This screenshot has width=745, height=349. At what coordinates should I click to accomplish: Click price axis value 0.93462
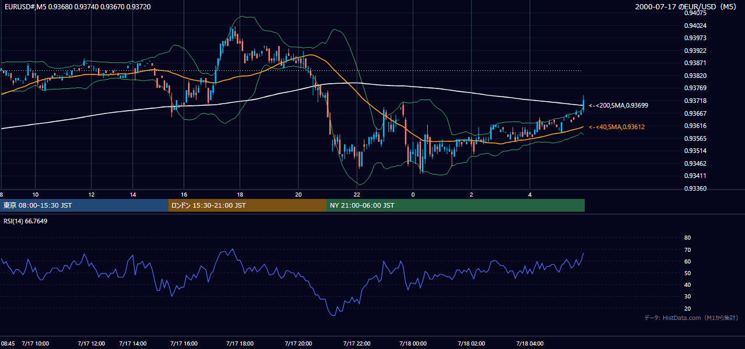point(695,163)
